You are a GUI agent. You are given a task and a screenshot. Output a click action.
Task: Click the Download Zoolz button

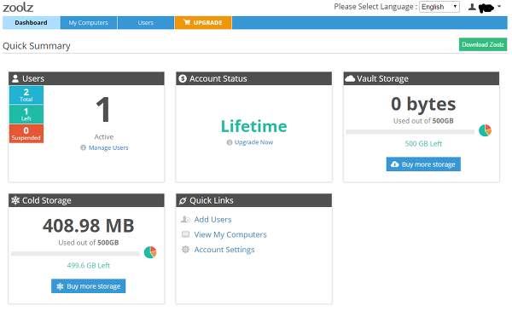pos(483,44)
